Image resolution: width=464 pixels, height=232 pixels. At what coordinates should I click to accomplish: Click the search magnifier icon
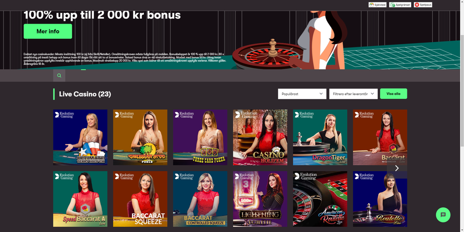pos(59,76)
